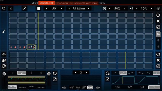Select previous scale before F# Minor
Viewport: 162px width, 91px height.
69,8
